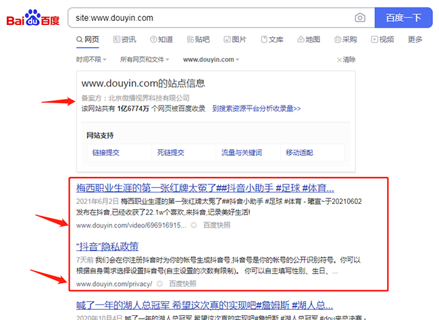Open the 文库 tab

[272, 39]
